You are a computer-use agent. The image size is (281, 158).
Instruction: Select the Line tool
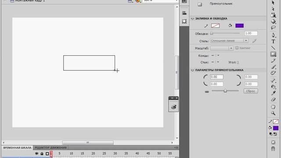point(273,48)
